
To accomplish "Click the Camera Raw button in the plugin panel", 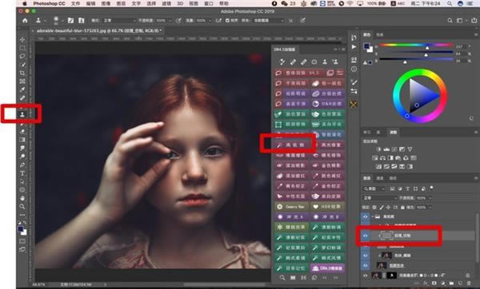I will click(x=292, y=207).
